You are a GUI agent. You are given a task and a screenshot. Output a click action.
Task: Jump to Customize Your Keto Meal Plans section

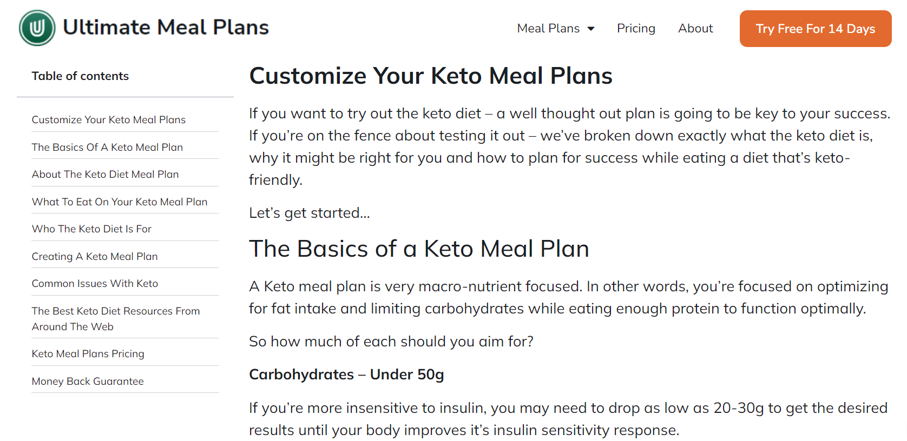coord(109,119)
